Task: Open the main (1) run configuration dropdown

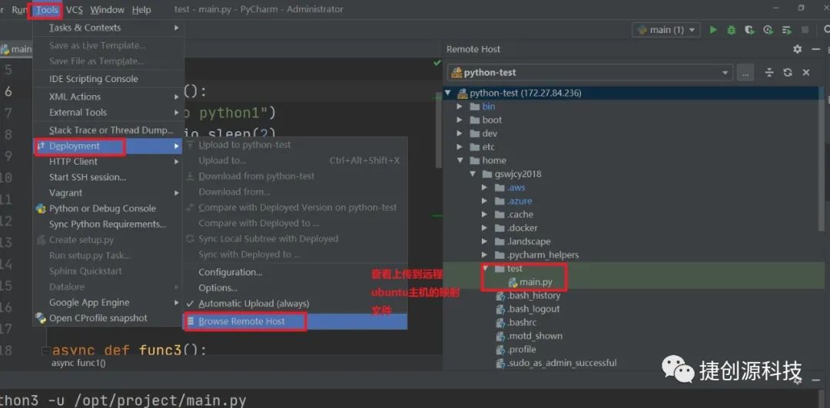Action: point(666,30)
